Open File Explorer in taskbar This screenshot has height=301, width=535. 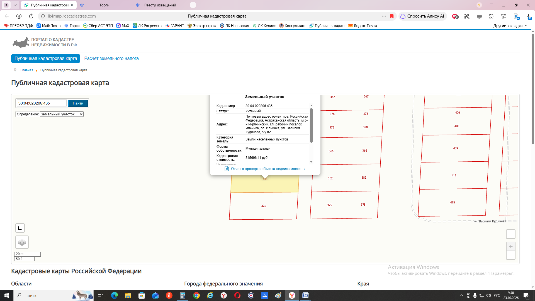point(128,295)
